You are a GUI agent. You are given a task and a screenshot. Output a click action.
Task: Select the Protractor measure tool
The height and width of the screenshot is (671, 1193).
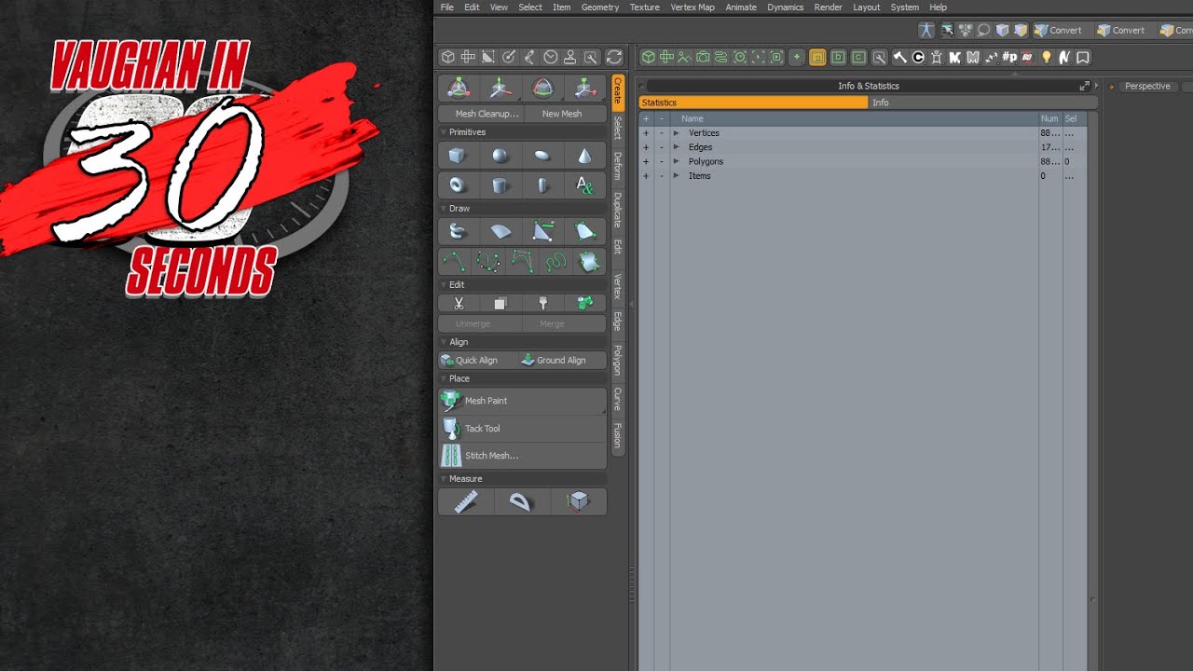(x=520, y=501)
